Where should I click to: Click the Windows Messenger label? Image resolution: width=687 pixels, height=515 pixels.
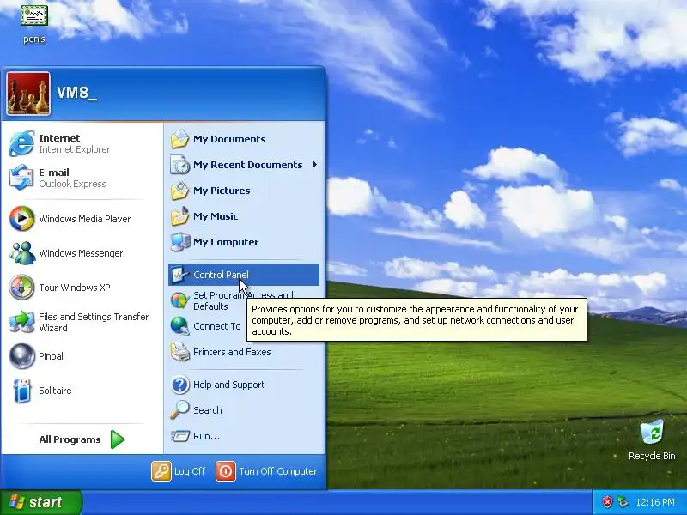(81, 253)
